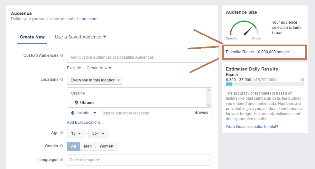Viewport: 315px width, 169px height.
Task: Click info icon next to Languages label
Action: pos(62,160)
